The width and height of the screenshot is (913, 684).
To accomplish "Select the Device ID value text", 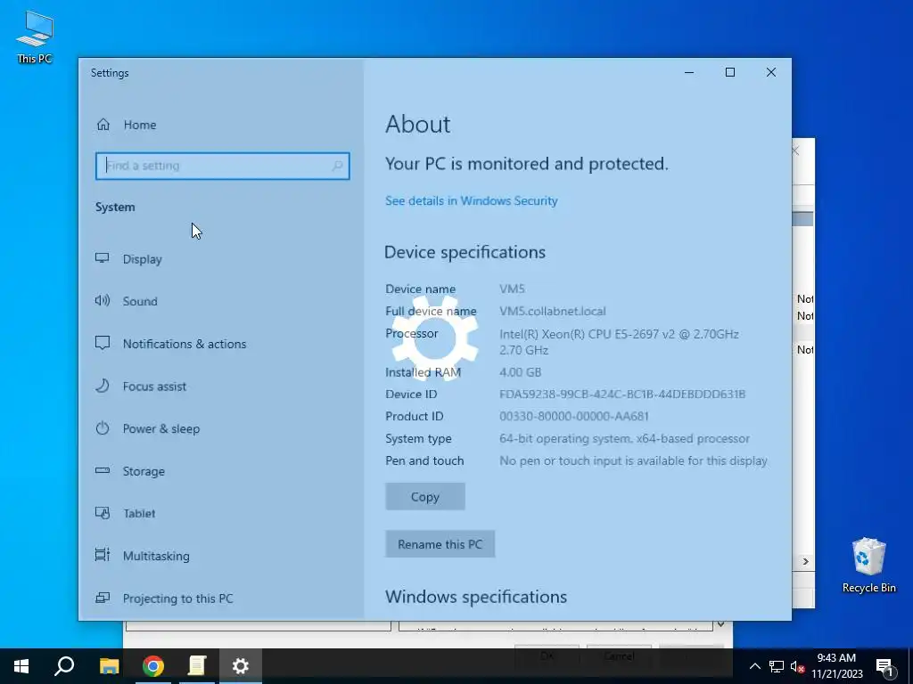I will 622,395.
